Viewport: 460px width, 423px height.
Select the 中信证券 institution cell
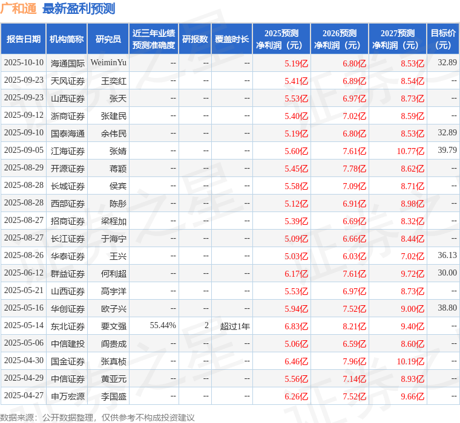pos(68,379)
